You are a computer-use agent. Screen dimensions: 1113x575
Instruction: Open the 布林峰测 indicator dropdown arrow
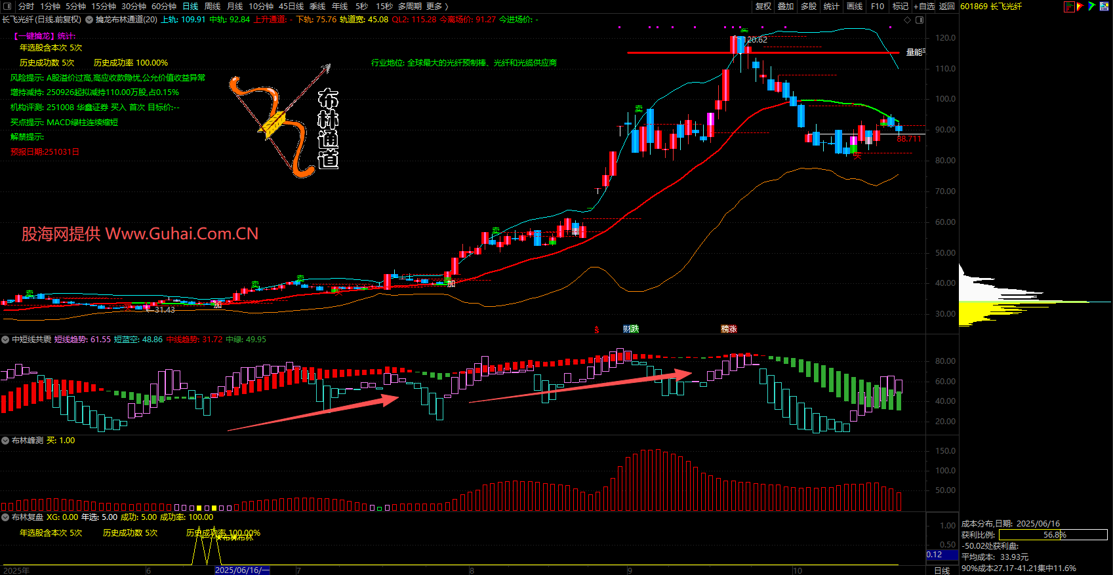tap(5, 441)
